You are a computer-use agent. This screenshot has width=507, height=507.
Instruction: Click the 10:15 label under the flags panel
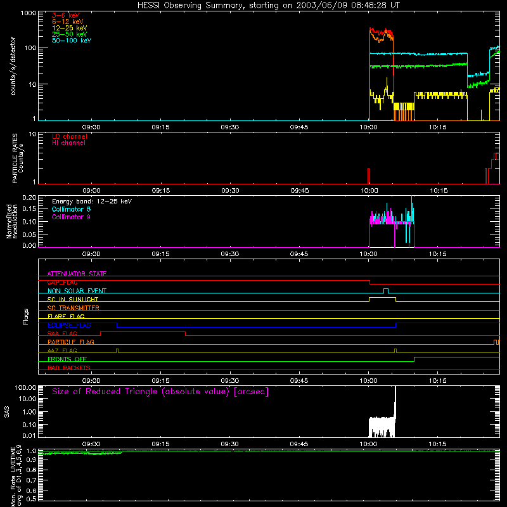coord(438,381)
